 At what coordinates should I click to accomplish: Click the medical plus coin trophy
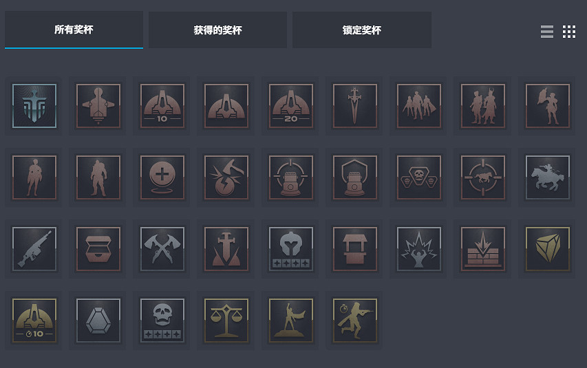click(x=162, y=177)
